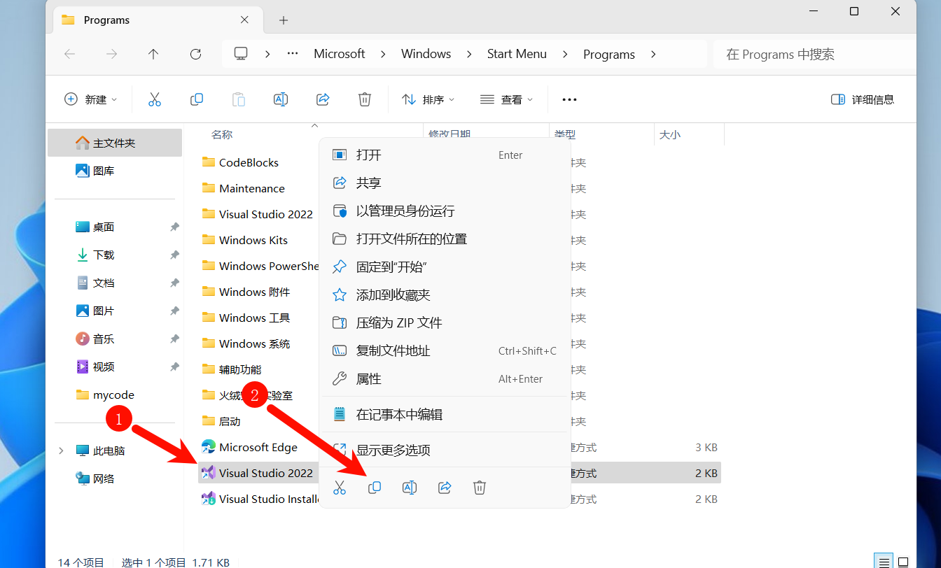Click Share icon in context menu bottom row
941x568 pixels.
445,488
